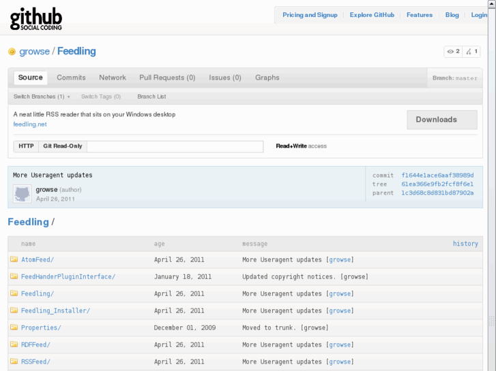
Task: Select the Git Read-Only URL button
Action: 63,146
